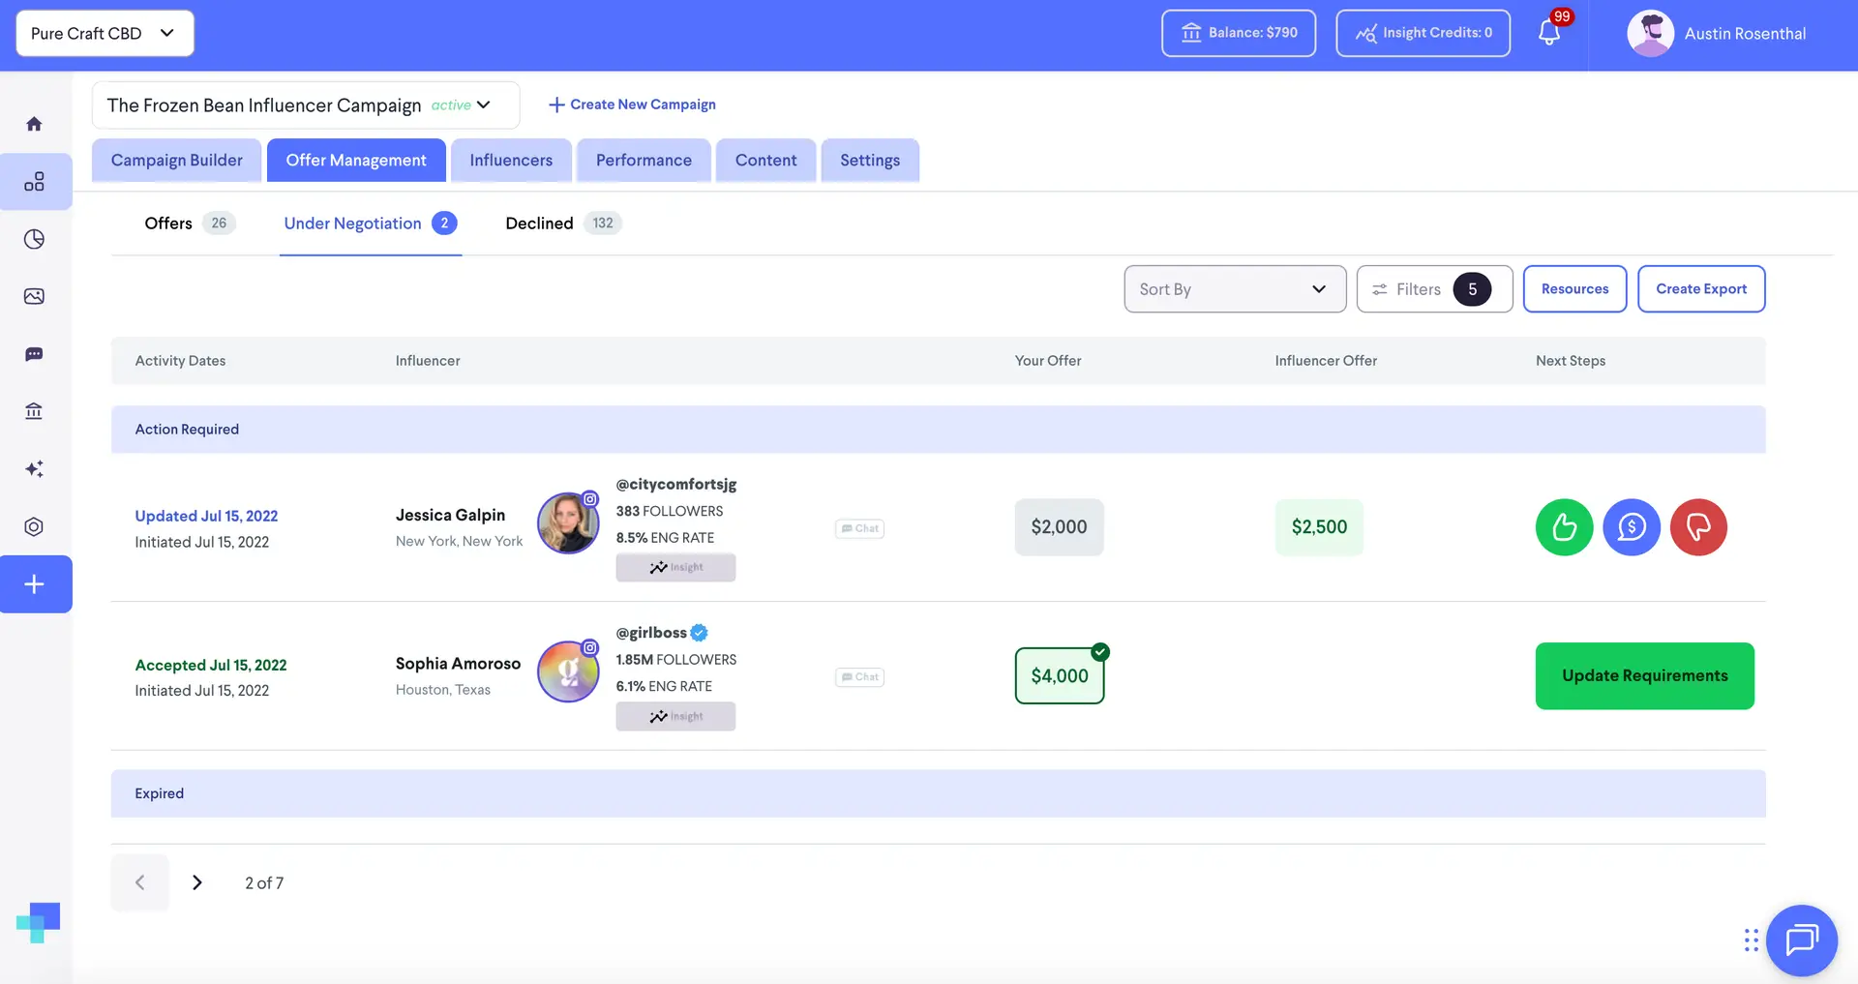Screen dimensions: 1858x984
Task: Expand the Pure Craft CBD account switcher
Action: click(x=104, y=32)
